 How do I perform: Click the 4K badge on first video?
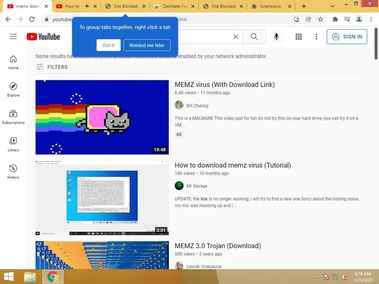[x=179, y=135]
